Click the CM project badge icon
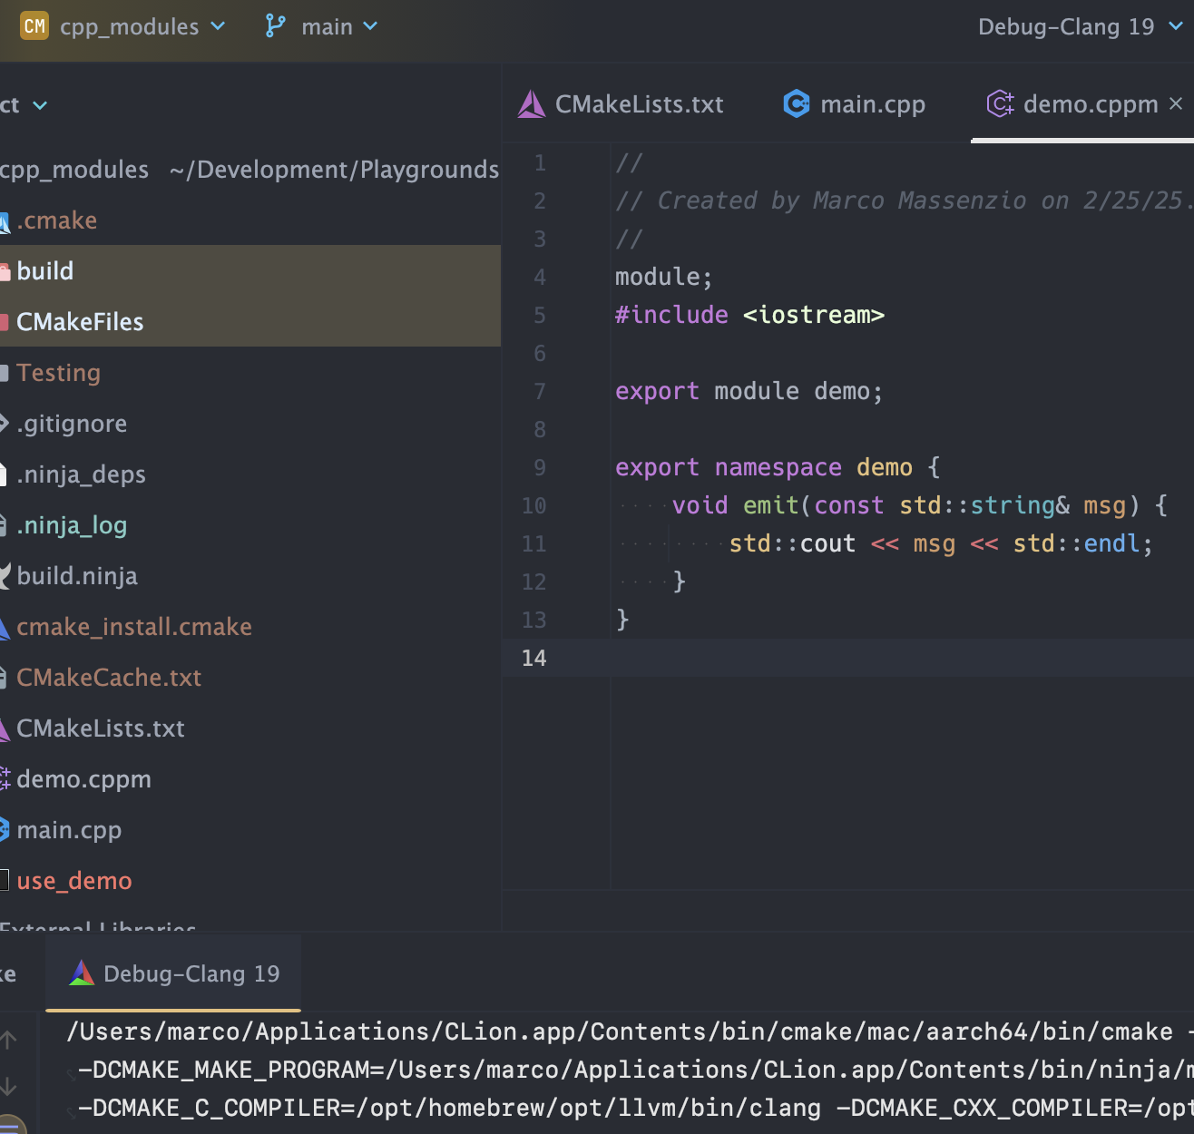This screenshot has height=1134, width=1194. [34, 26]
